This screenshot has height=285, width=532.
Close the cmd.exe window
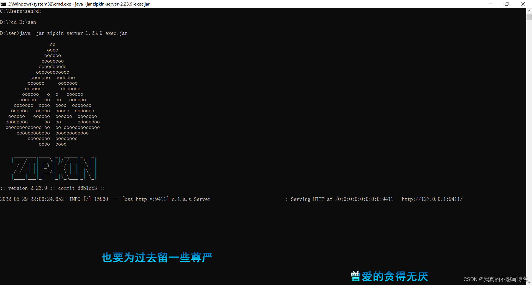(523, 4)
